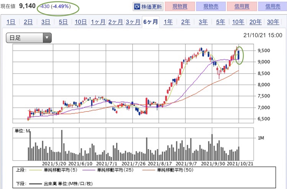287x189 pixels.
Task: Select the 10日 period tab
Action: click(x=80, y=22)
